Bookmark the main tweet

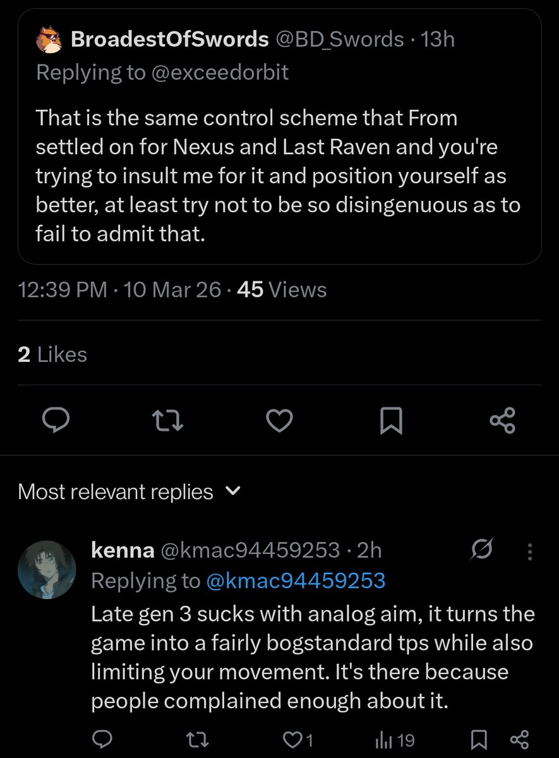click(391, 420)
